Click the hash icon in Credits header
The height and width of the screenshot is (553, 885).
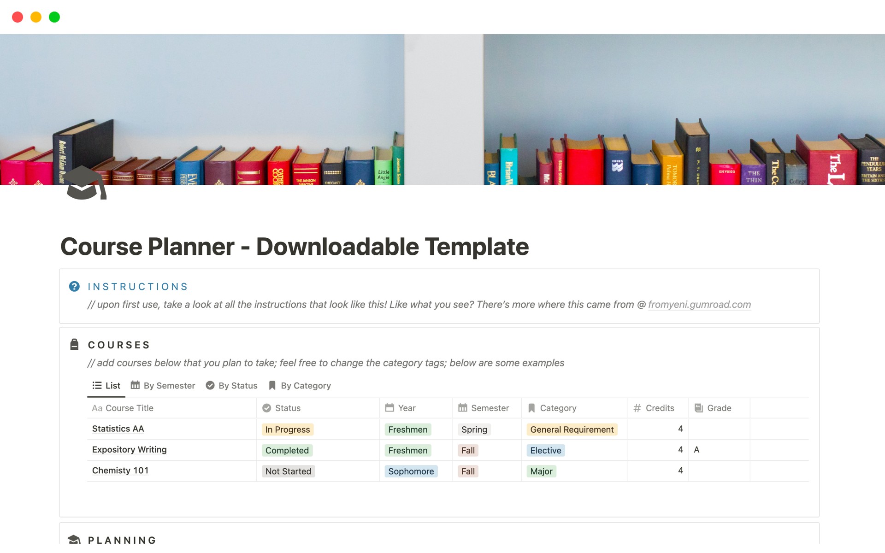click(x=637, y=408)
